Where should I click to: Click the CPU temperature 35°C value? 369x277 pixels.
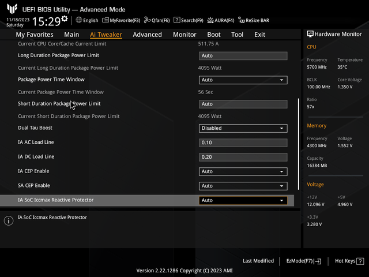[342, 67]
